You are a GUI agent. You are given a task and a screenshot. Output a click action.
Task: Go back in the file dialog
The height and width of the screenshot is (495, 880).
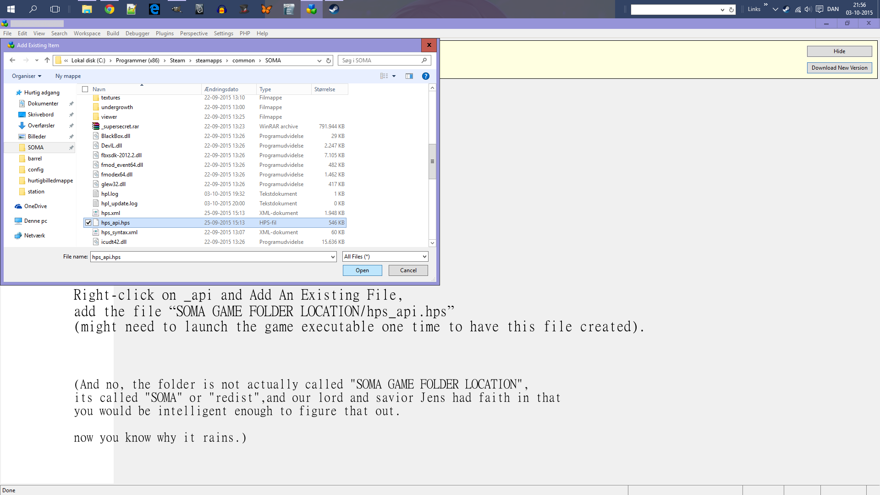[x=12, y=60]
